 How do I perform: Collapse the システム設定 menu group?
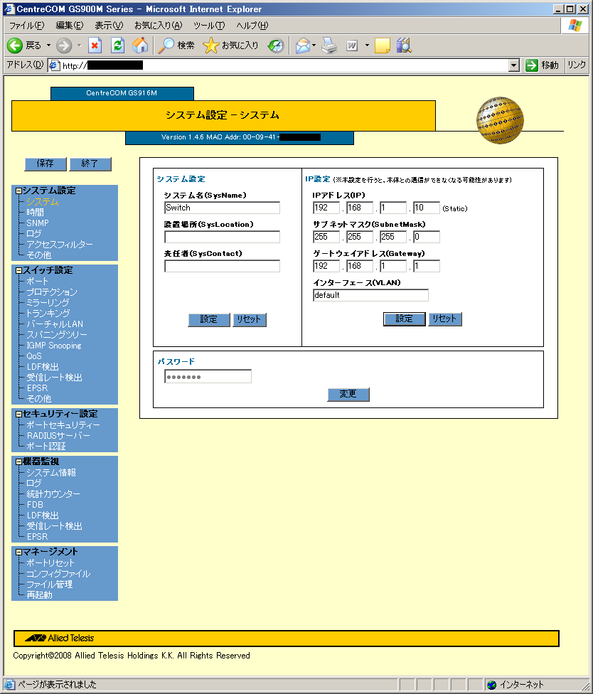[18, 191]
